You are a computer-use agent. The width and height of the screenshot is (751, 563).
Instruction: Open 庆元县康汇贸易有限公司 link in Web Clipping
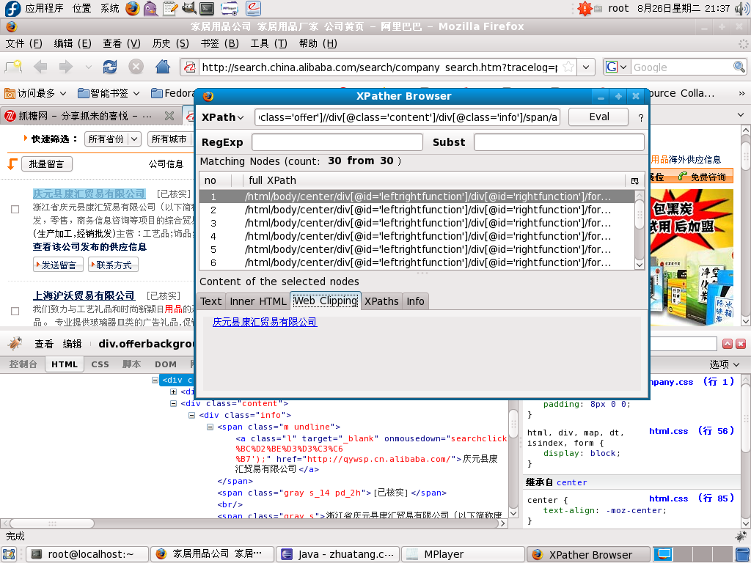pos(265,323)
